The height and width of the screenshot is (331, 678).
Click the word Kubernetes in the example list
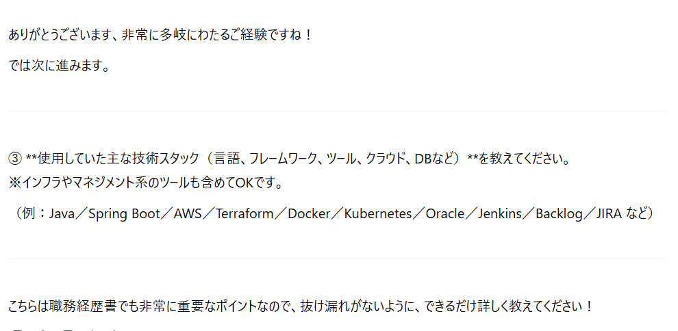click(x=378, y=213)
